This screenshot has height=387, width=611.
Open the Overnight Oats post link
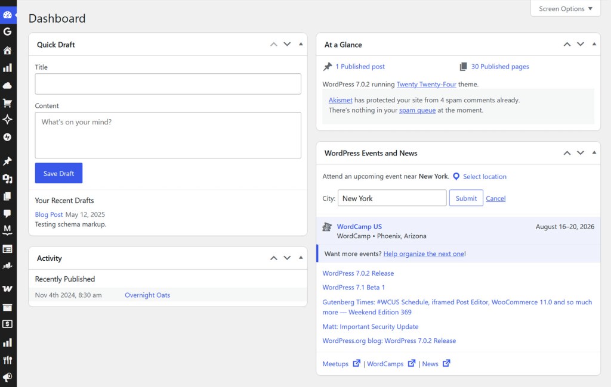point(147,295)
